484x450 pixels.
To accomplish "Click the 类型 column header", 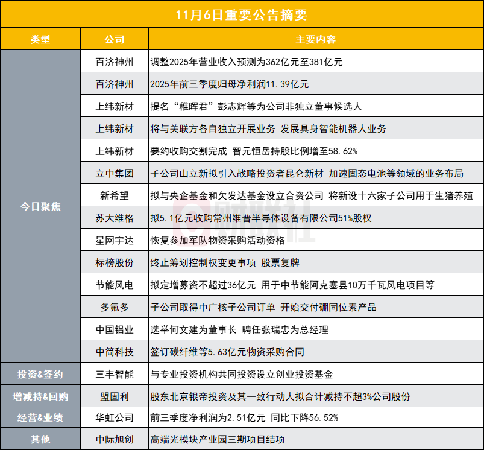I will pyautogui.click(x=40, y=39).
